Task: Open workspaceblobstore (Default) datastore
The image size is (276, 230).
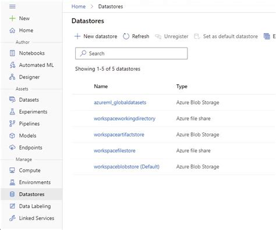Action: pos(126,167)
